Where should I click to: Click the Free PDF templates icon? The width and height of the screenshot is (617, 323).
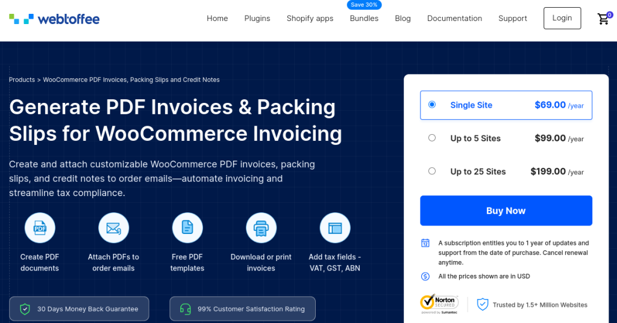(187, 228)
